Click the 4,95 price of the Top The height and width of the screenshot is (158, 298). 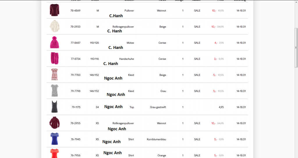[x=221, y=107]
